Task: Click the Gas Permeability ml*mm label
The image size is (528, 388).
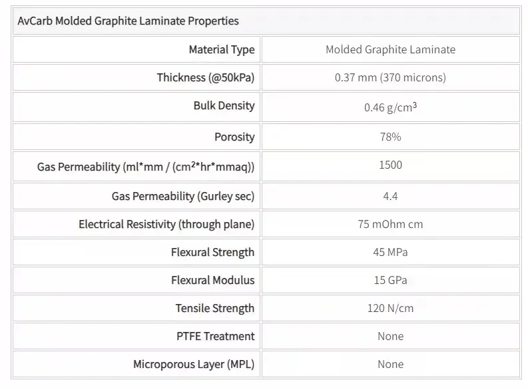Action: point(146,167)
